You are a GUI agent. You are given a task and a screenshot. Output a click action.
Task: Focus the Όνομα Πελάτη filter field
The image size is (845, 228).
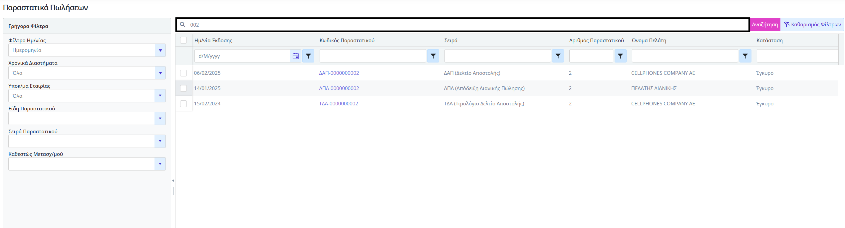pyautogui.click(x=685, y=56)
